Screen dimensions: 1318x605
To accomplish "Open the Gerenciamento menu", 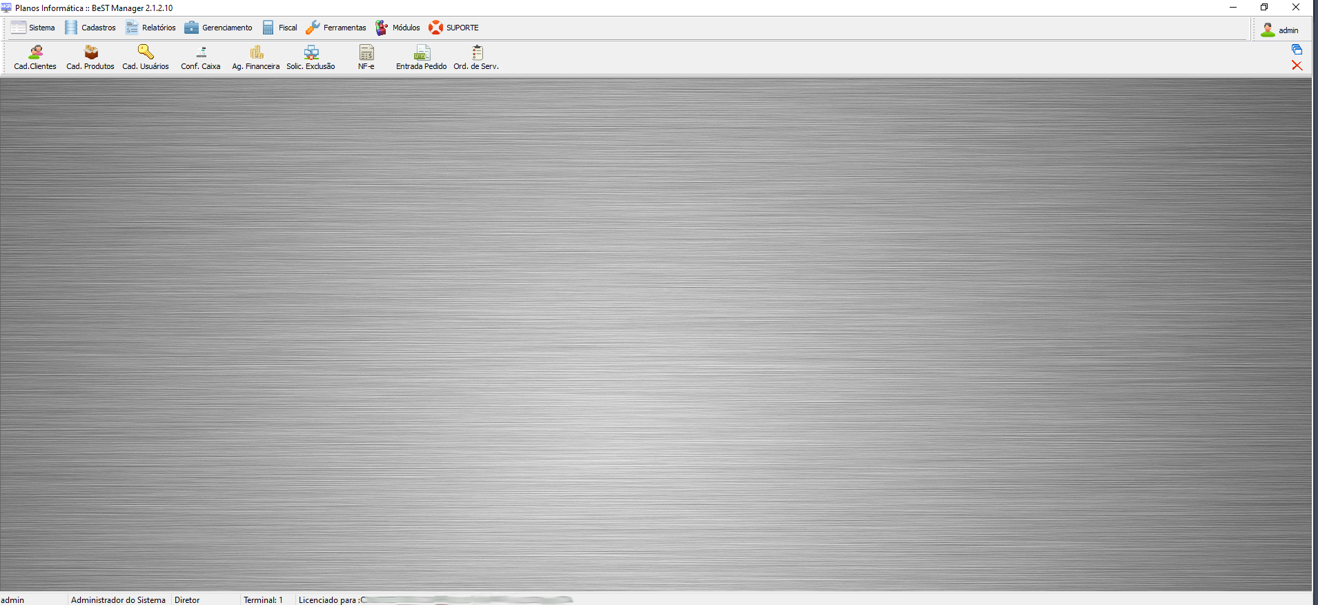I will 219,28.
